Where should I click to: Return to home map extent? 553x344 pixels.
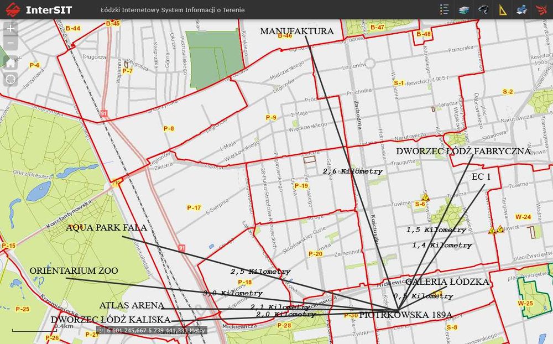[11, 63]
